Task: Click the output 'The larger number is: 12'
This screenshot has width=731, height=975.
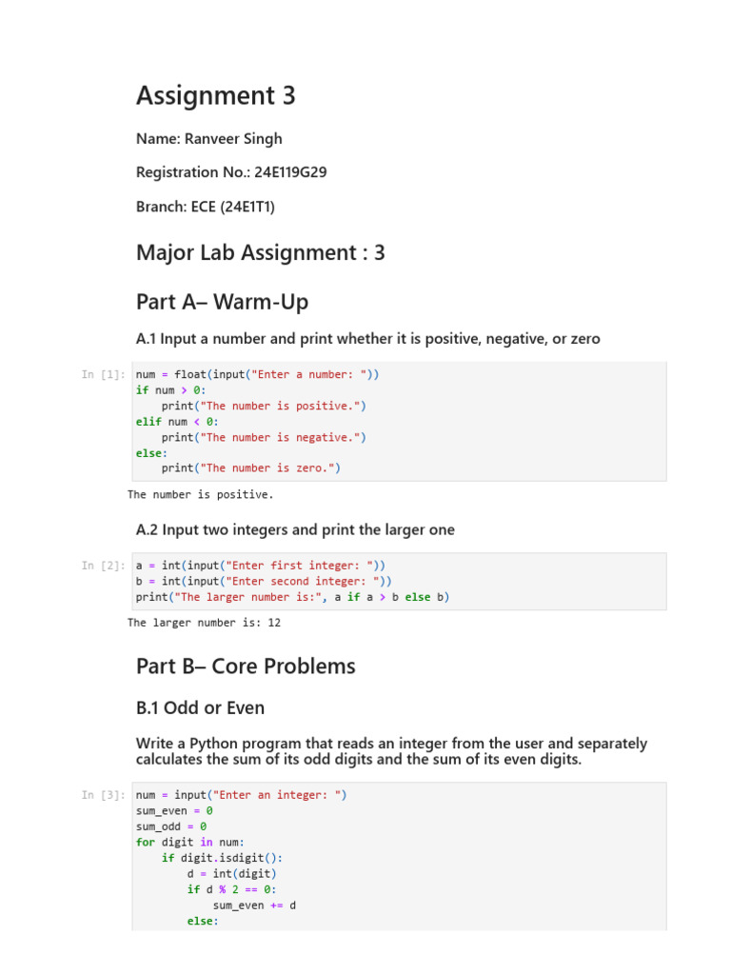Action: pos(204,623)
